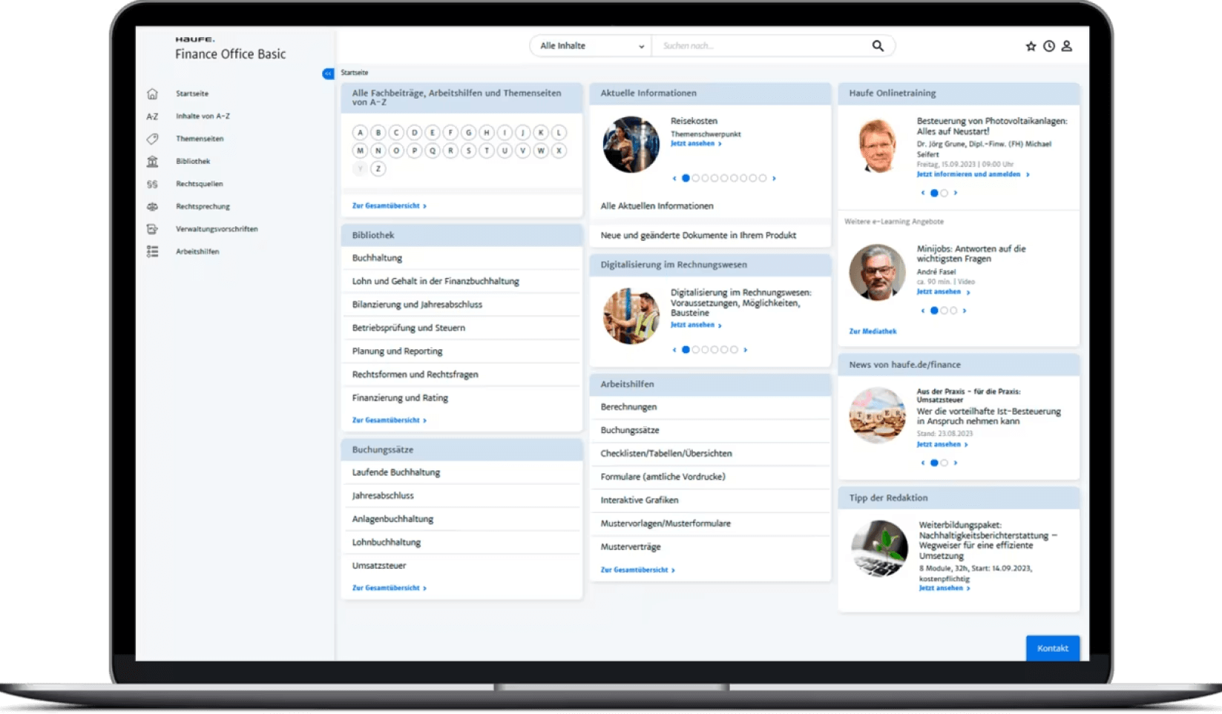Select letter M in the A-Z index
The image size is (1222, 714).
(x=360, y=151)
